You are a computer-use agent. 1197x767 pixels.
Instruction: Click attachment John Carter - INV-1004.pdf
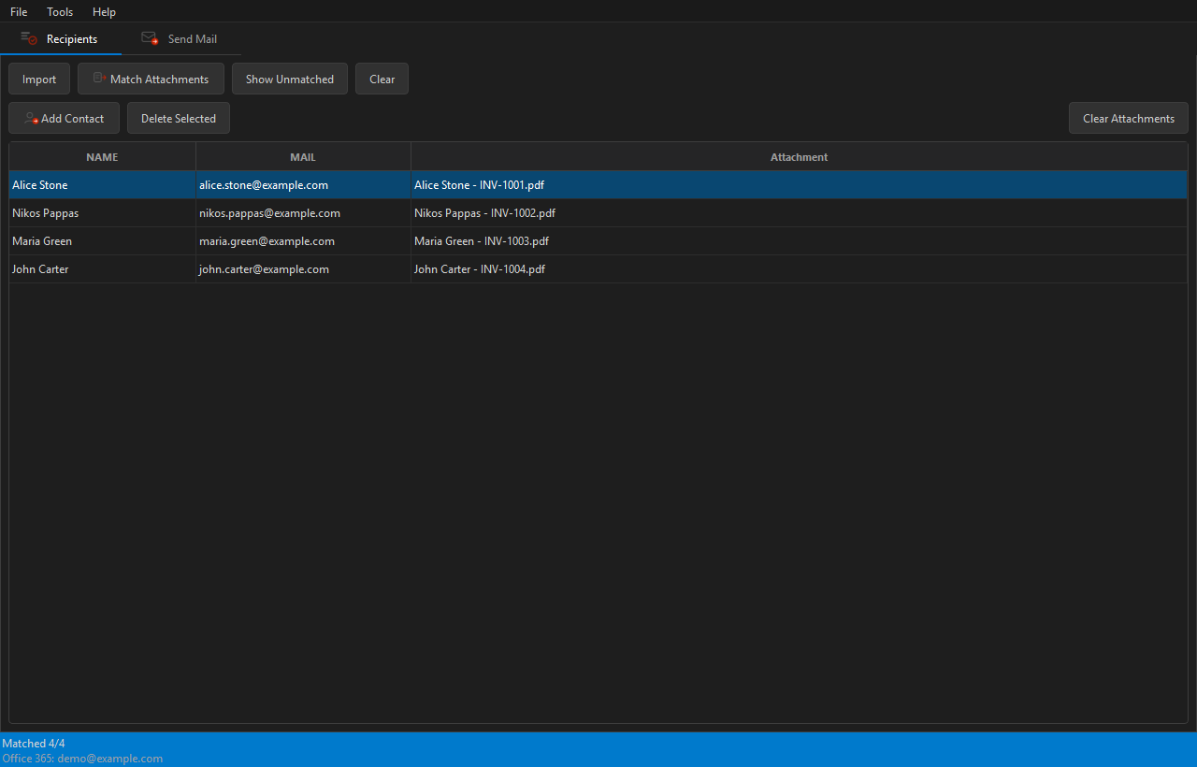pos(800,269)
